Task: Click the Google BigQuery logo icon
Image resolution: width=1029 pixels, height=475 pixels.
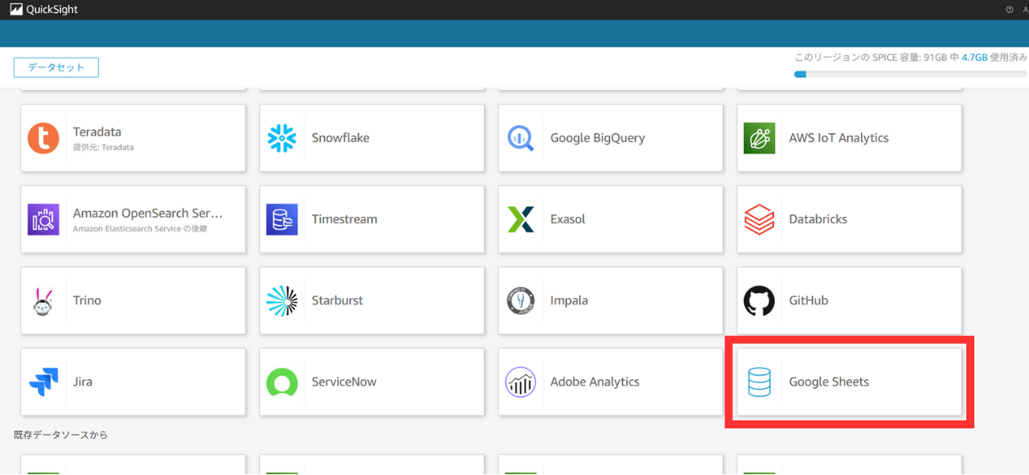Action: (521, 138)
